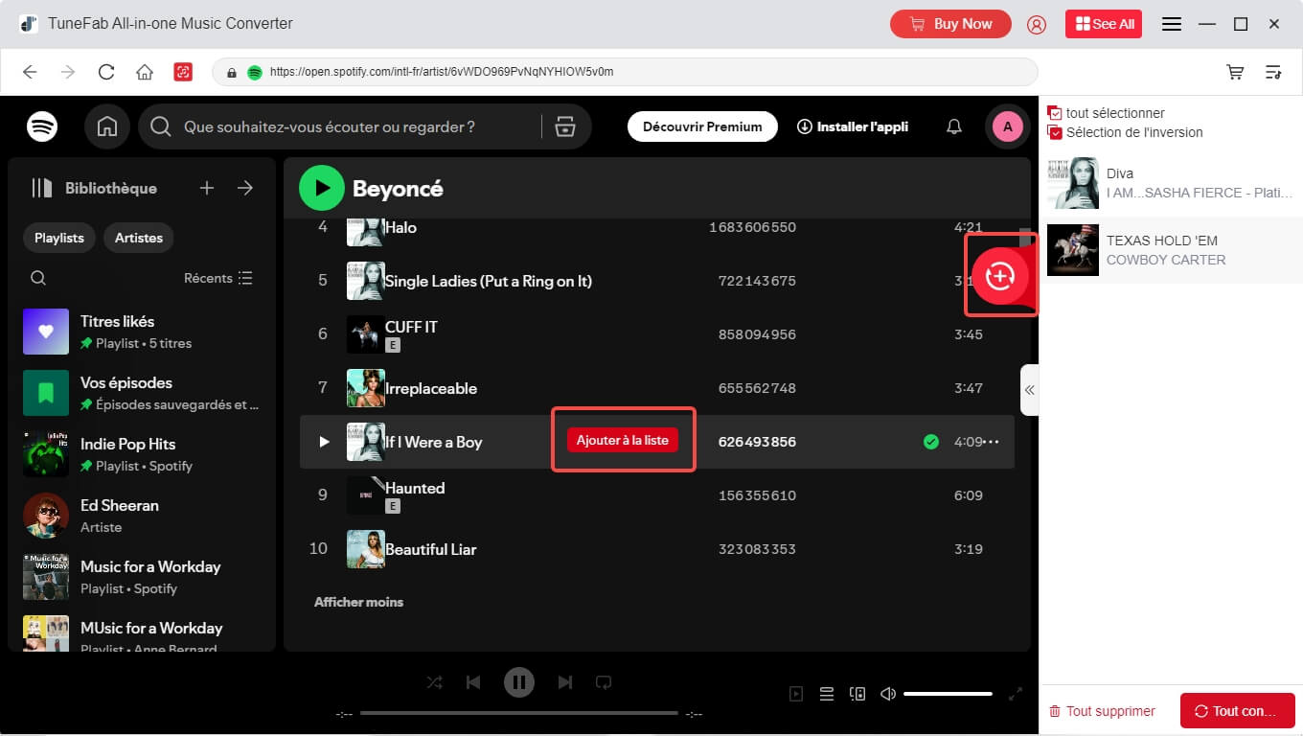1303x736 pixels.
Task: Click Découvrir Premium
Action: (702, 126)
